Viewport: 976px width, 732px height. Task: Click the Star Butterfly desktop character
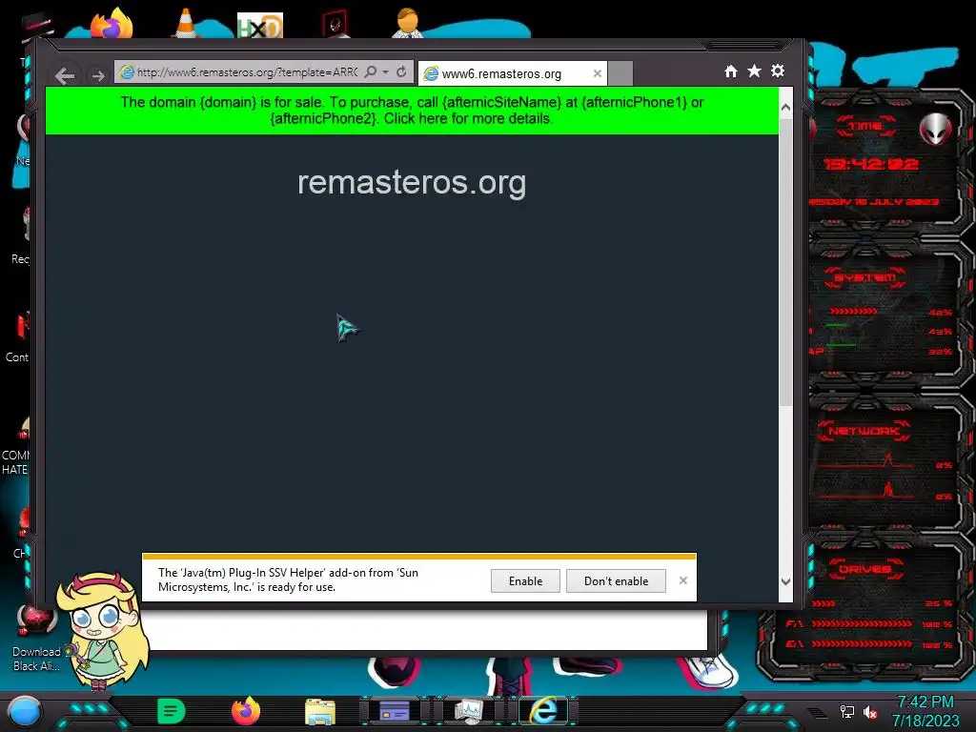point(101,631)
